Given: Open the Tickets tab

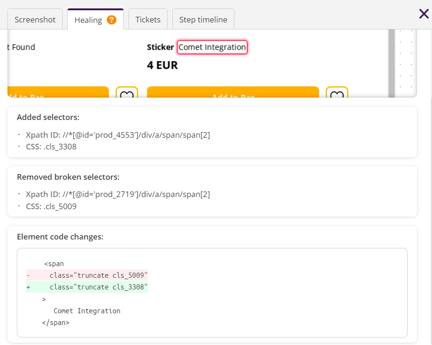Looking at the screenshot, I should coord(148,19).
